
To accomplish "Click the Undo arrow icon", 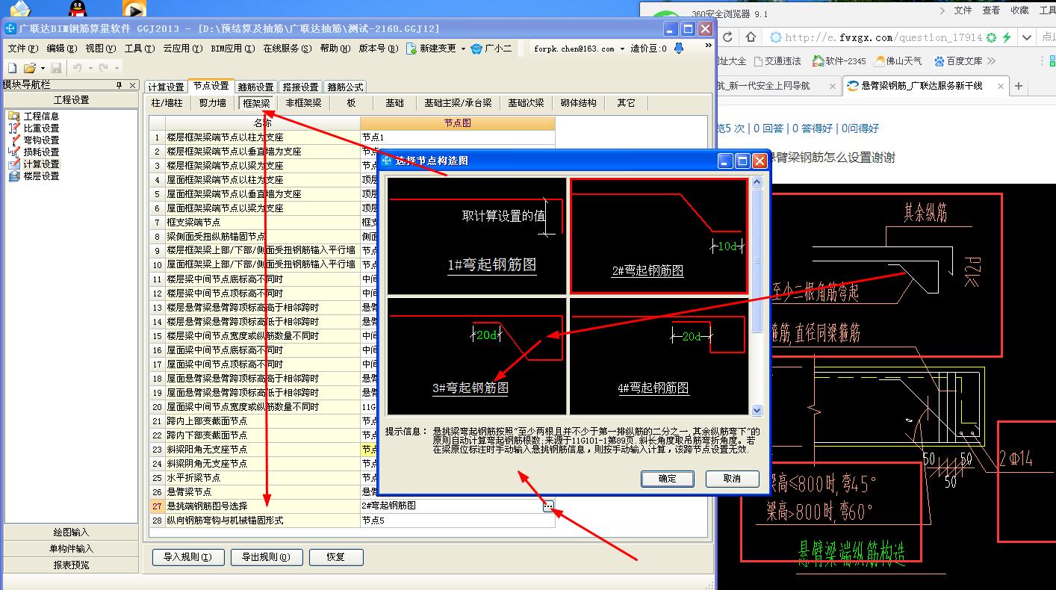I will pos(77,68).
